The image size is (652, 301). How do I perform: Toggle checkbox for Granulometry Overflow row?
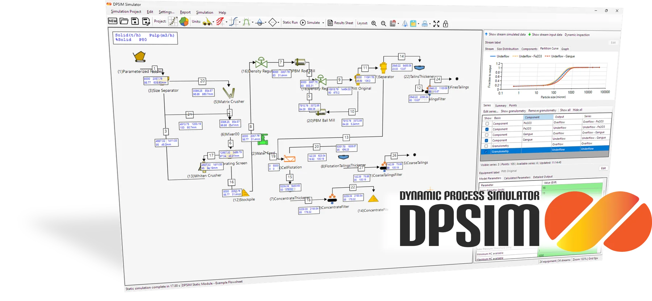[486, 146]
